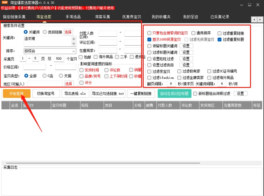Enable the 海外商品 checkbox
Viewport: 264px width, 196px height.
[96, 57]
